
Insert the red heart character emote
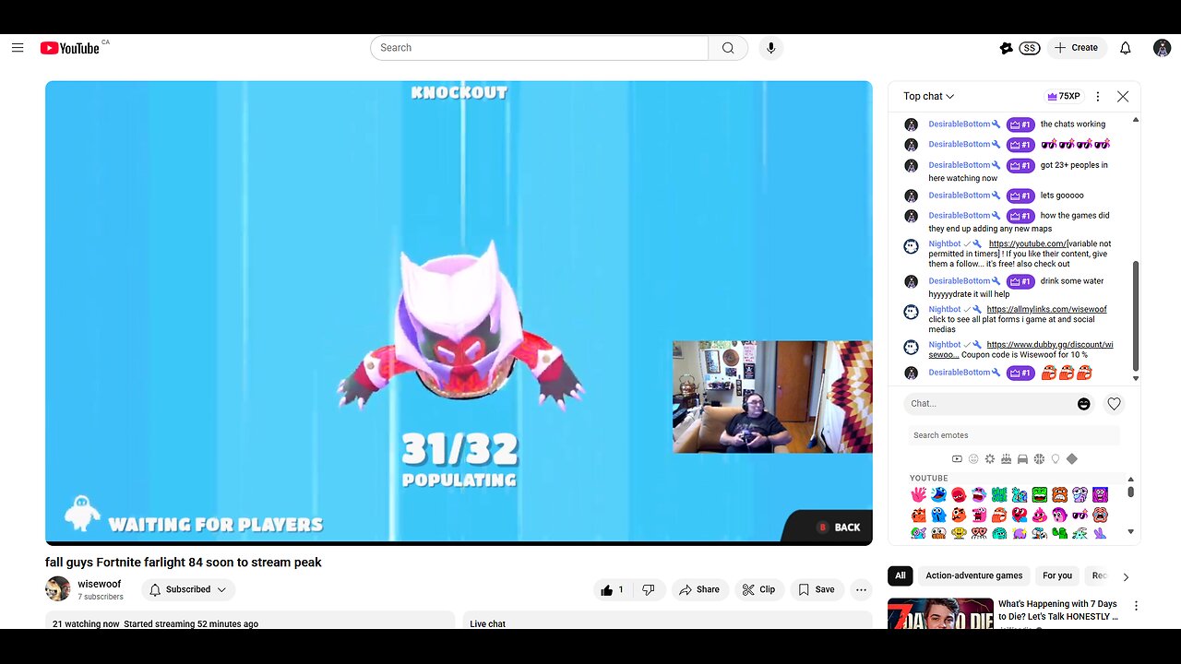[1020, 515]
